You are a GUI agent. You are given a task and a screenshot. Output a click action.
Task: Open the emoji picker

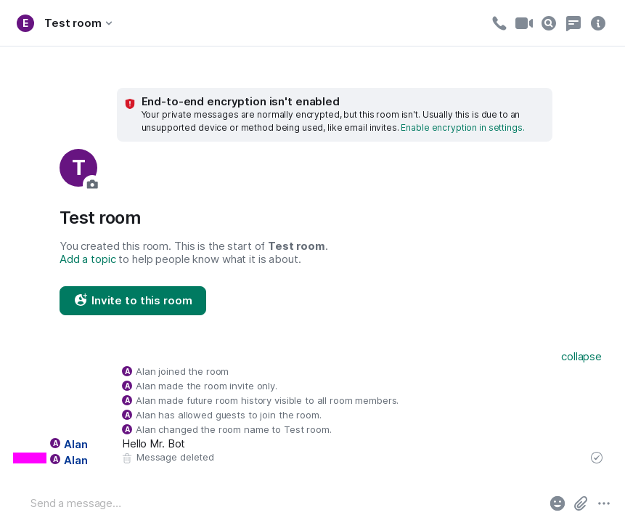point(557,503)
